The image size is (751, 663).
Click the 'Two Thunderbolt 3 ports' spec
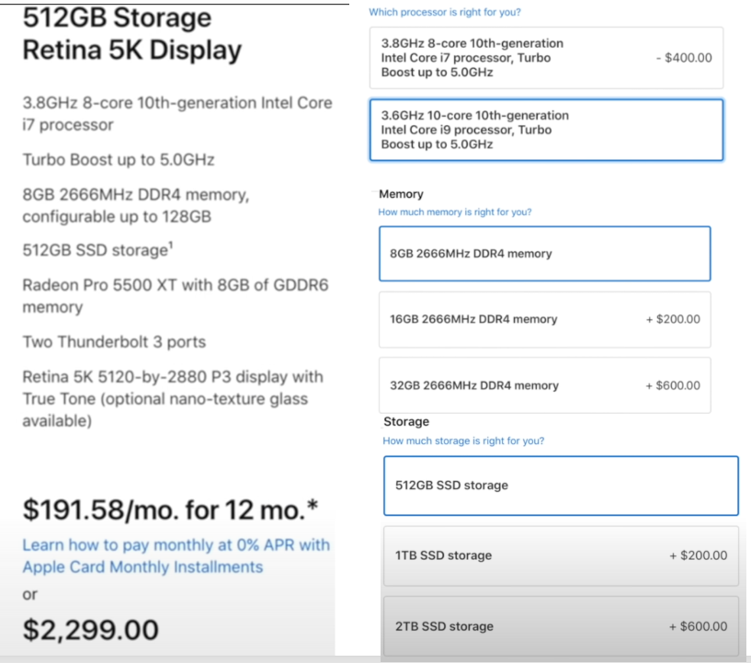click(114, 342)
